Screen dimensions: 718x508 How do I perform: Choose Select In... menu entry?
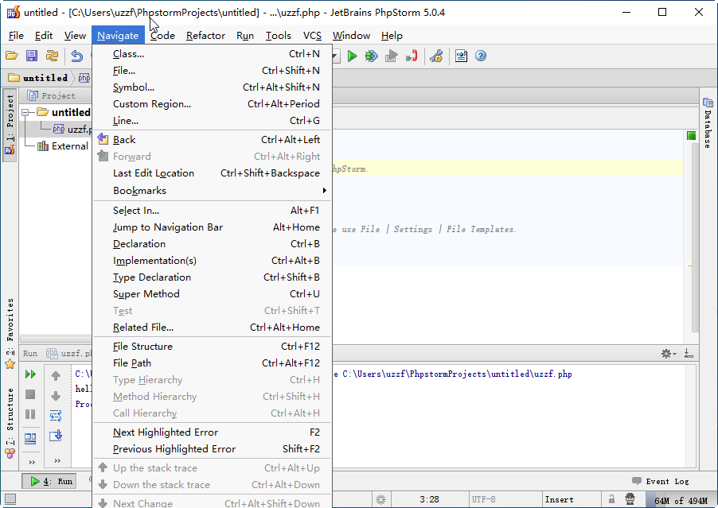point(213,211)
